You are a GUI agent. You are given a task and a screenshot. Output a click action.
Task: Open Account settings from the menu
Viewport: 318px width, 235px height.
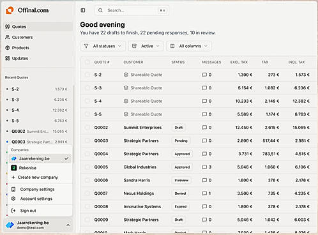40,199
